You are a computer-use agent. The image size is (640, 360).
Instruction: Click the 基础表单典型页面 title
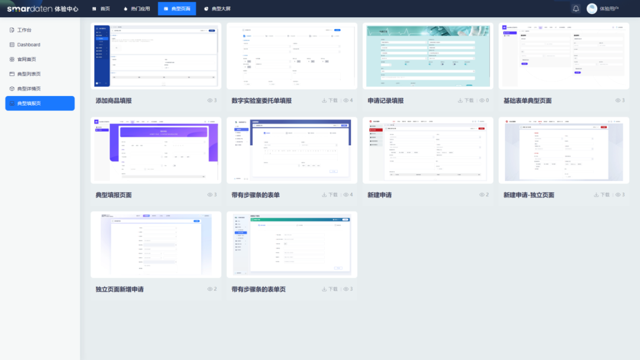coord(527,100)
